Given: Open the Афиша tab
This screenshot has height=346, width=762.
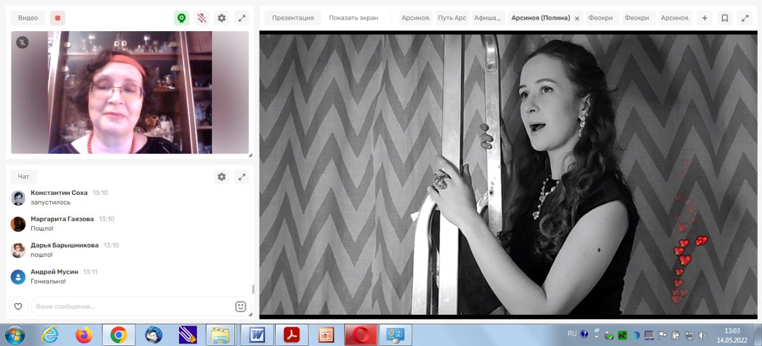Looking at the screenshot, I should click(488, 18).
